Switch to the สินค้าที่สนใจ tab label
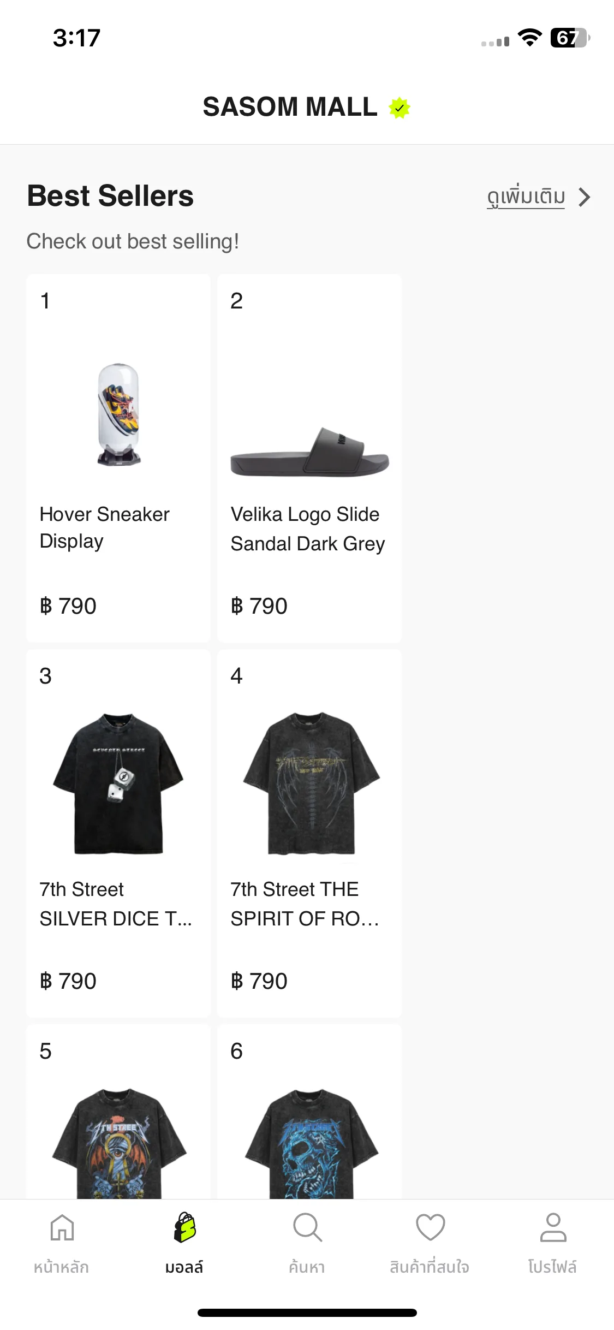The height and width of the screenshot is (1330, 614). pos(430,1267)
